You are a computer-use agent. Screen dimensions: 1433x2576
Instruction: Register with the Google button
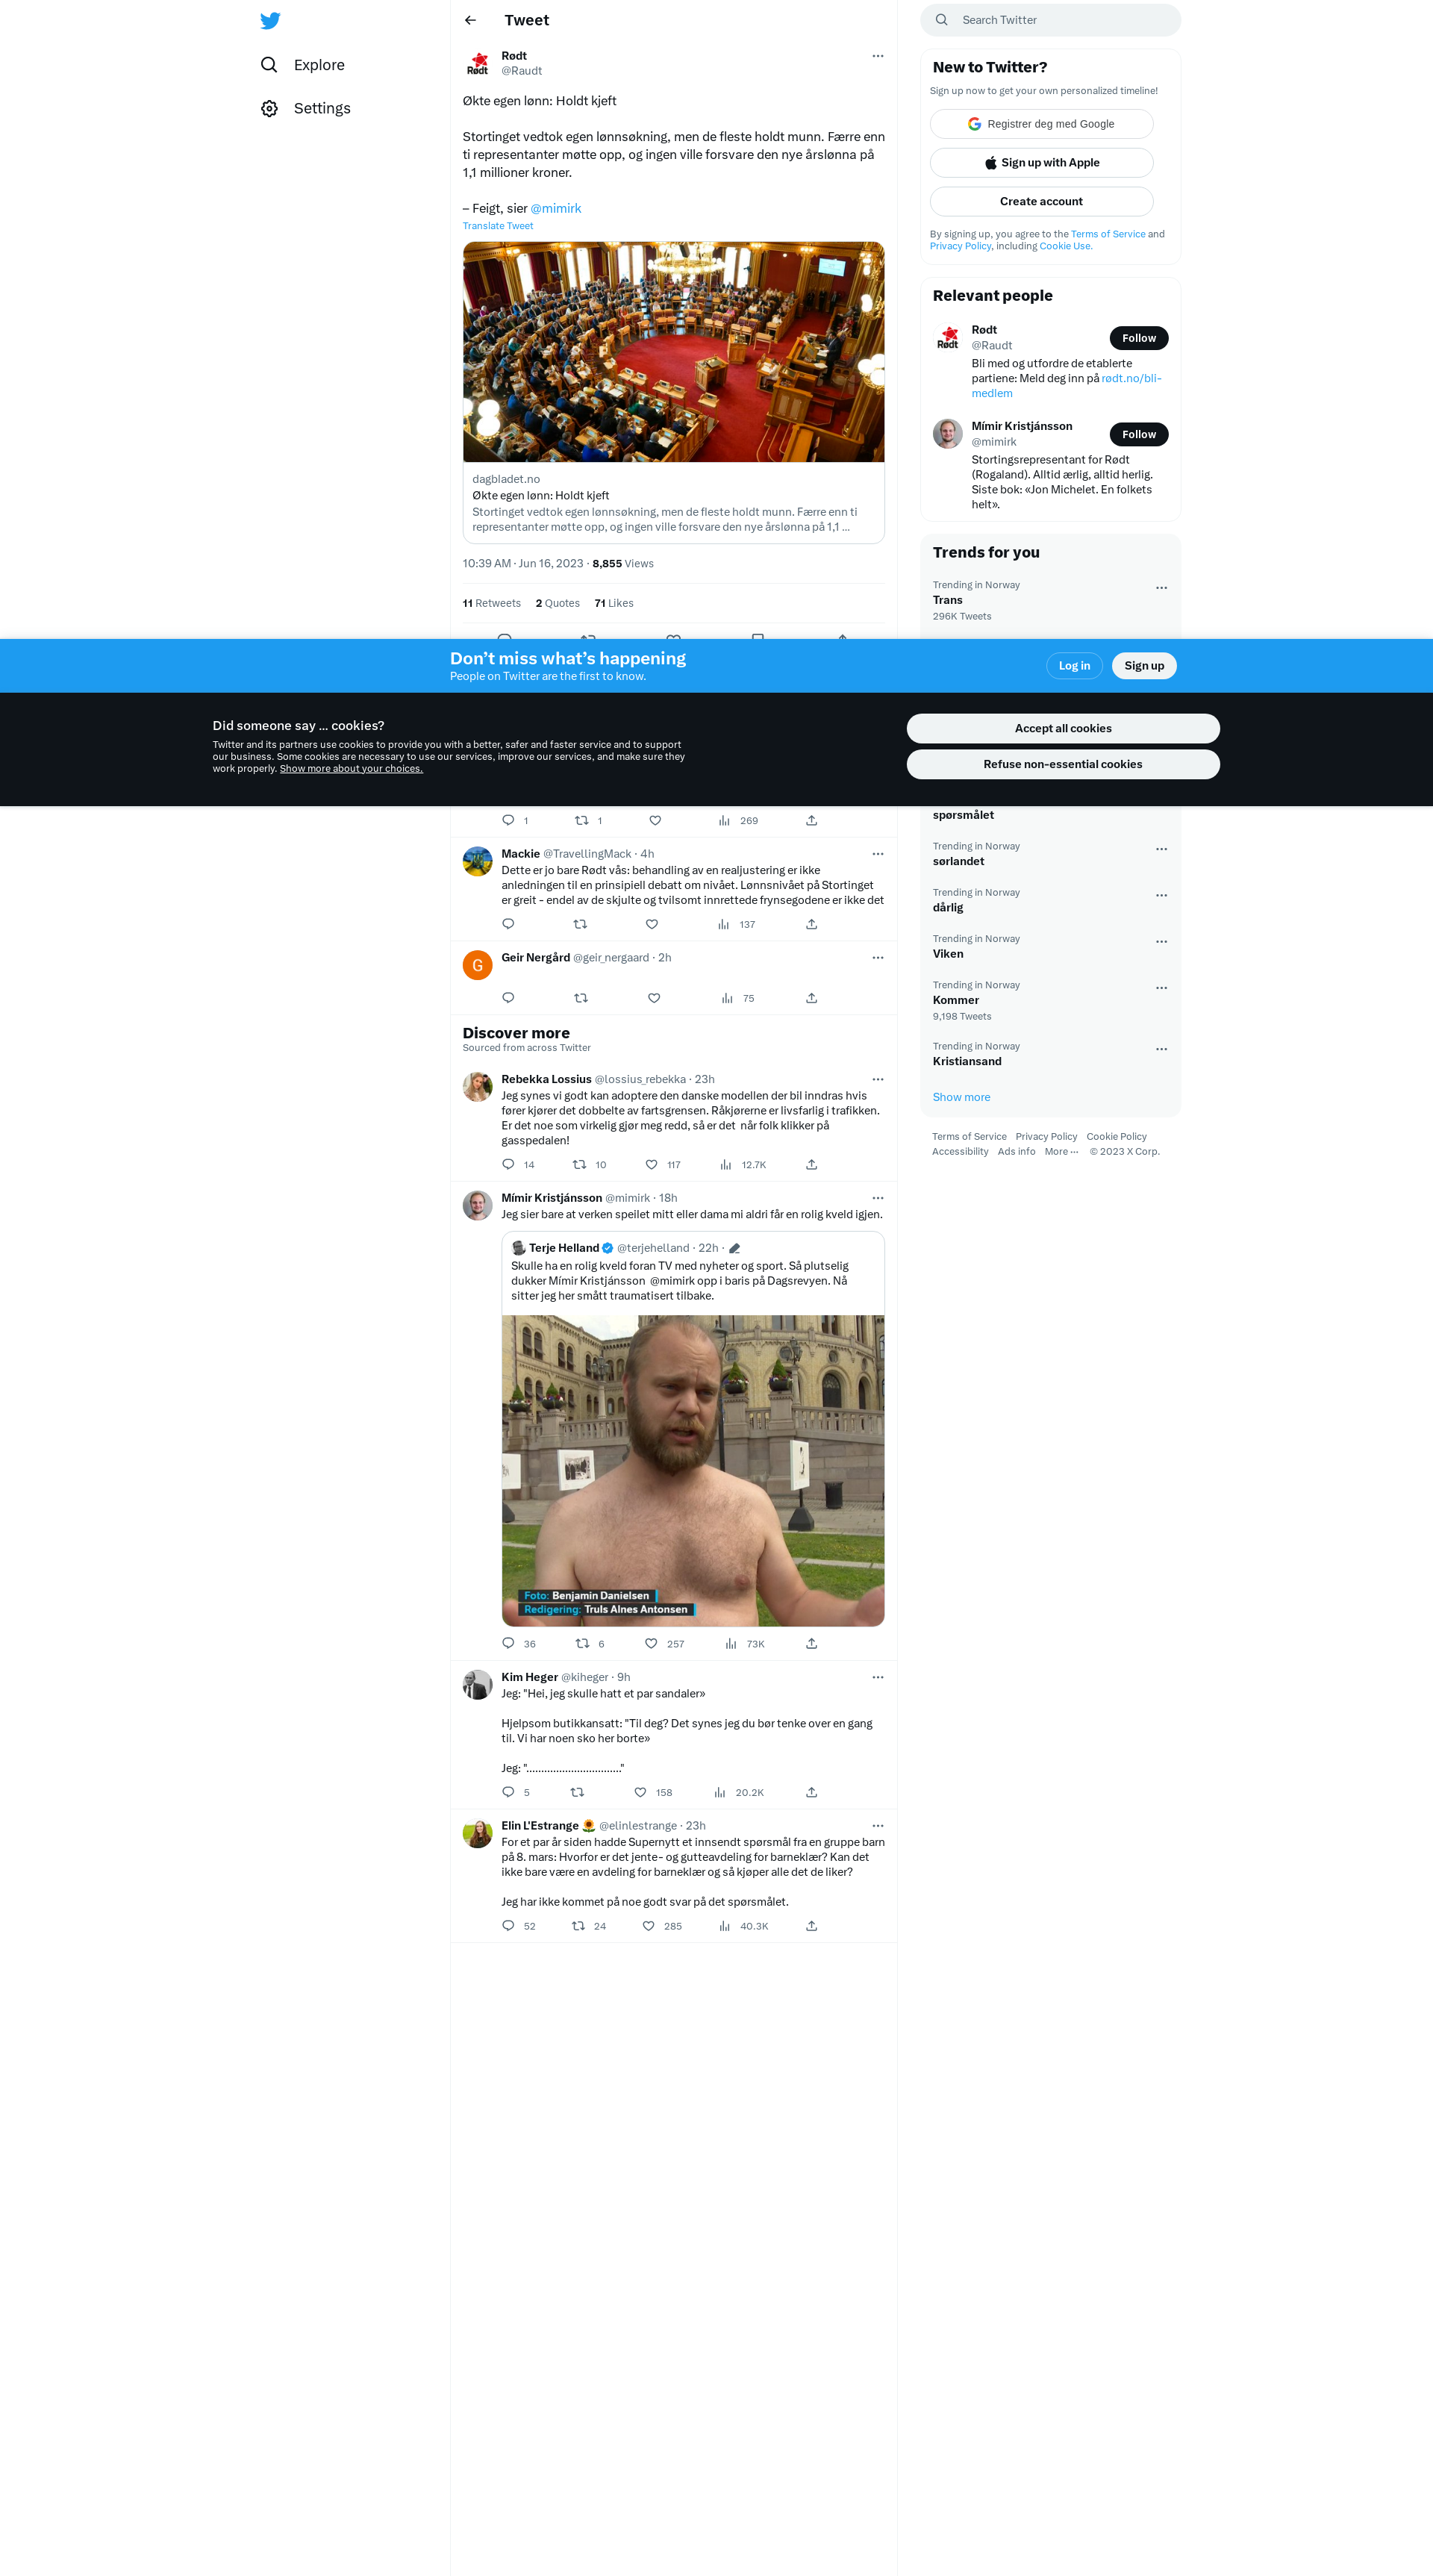pos(1041,124)
